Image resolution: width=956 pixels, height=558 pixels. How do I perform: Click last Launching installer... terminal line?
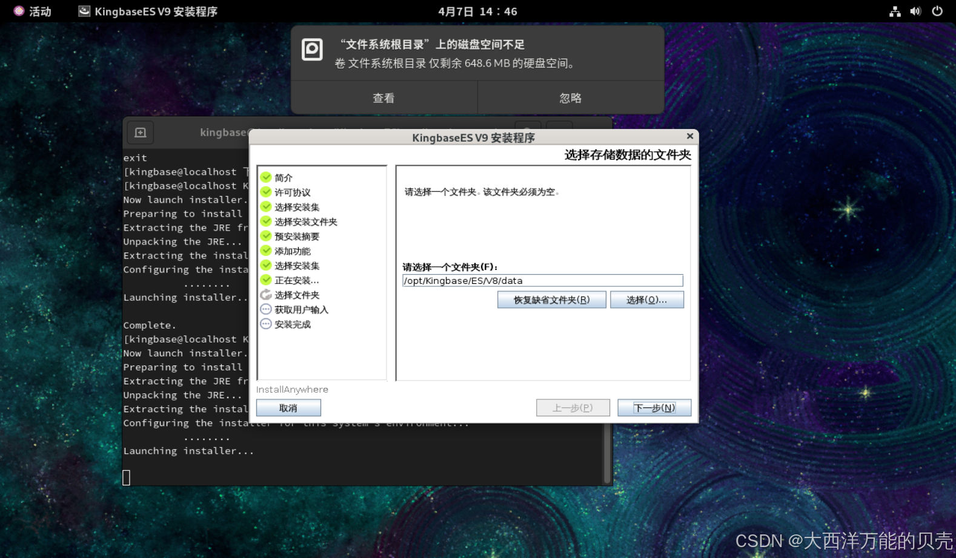(x=189, y=451)
